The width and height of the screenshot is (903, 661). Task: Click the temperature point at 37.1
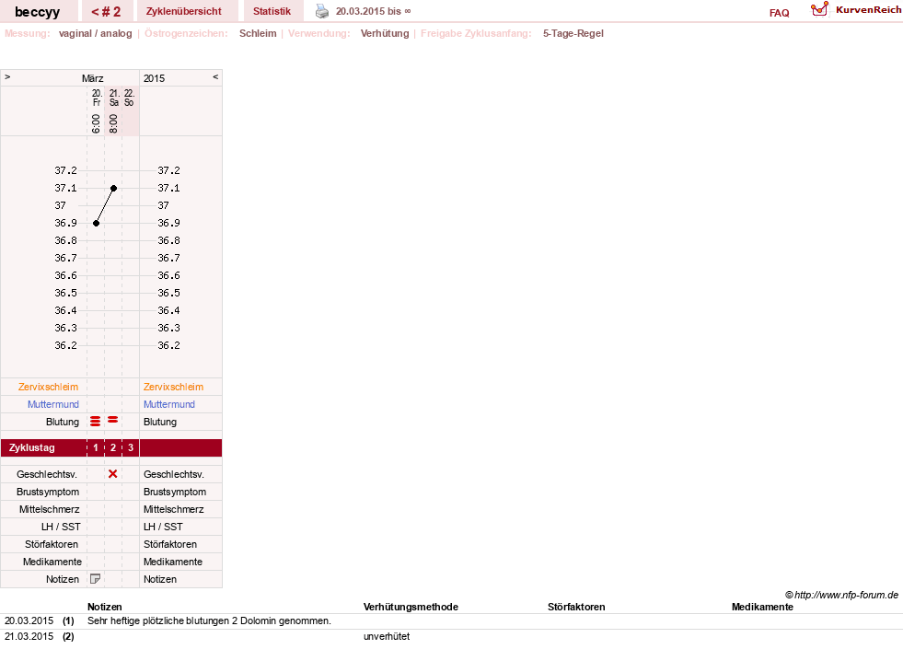tap(114, 189)
